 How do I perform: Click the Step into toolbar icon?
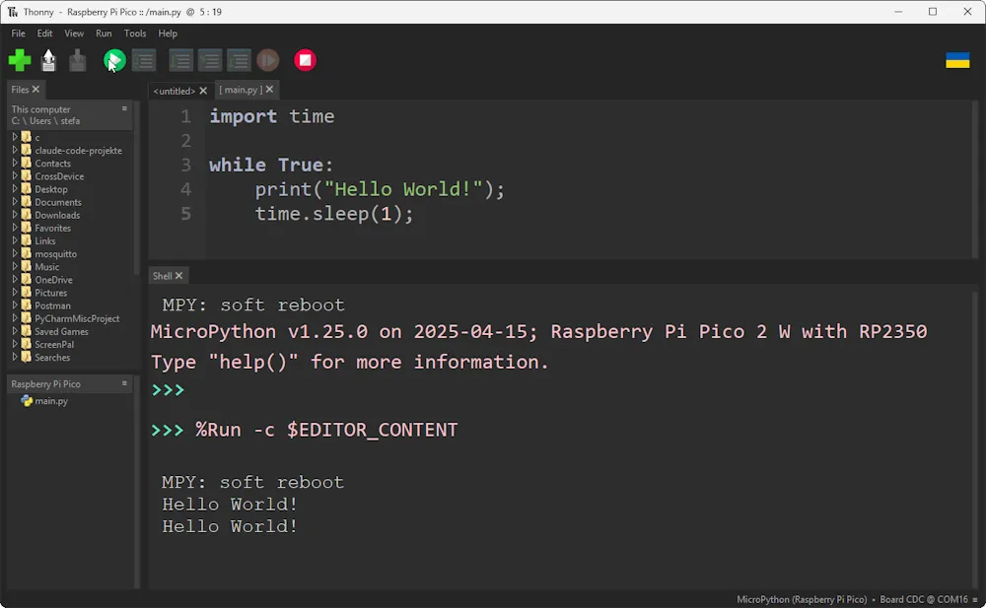tap(210, 60)
